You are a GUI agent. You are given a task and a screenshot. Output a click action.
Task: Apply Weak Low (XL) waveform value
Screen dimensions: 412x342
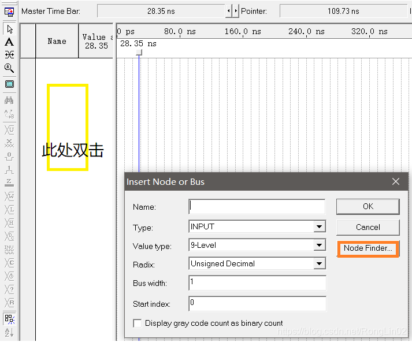9,209
